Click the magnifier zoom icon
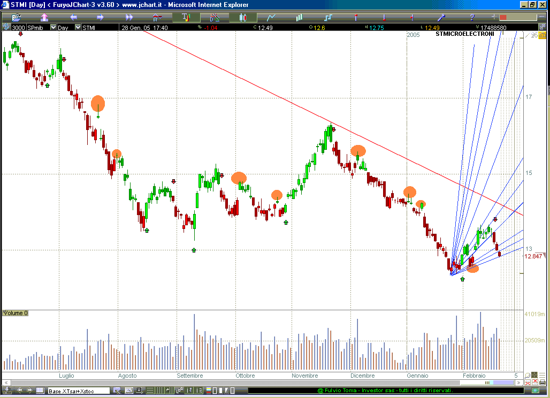 [528, 376]
